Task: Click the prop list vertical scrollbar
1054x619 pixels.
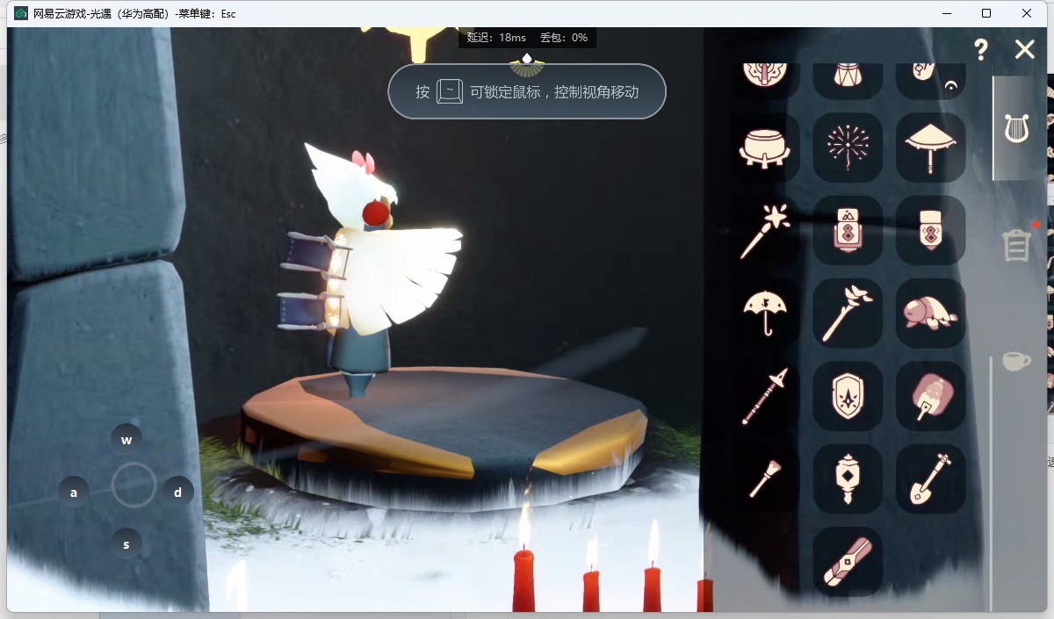Action: pyautogui.click(x=992, y=483)
